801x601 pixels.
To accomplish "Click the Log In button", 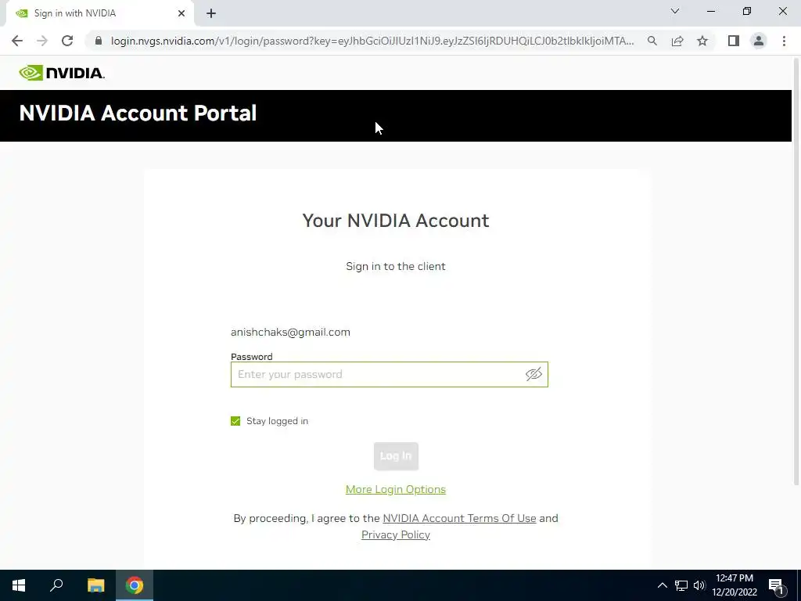I will (x=396, y=456).
